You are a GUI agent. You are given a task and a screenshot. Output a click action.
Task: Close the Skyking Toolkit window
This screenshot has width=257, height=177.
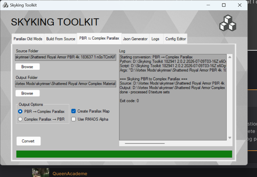click(x=240, y=5)
